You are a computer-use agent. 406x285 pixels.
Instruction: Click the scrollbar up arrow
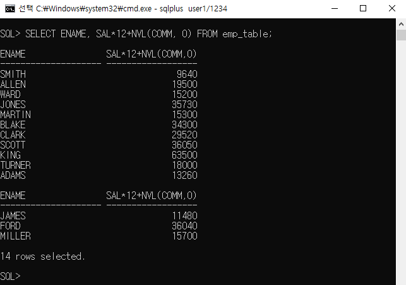[401, 24]
